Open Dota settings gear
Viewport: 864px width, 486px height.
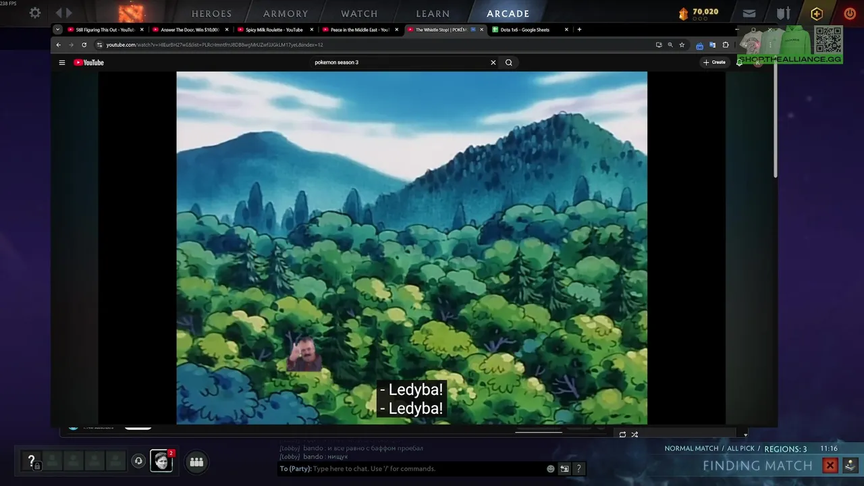[x=35, y=13]
